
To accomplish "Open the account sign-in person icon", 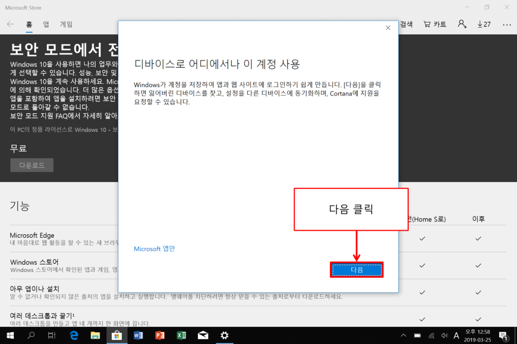I will point(462,24).
